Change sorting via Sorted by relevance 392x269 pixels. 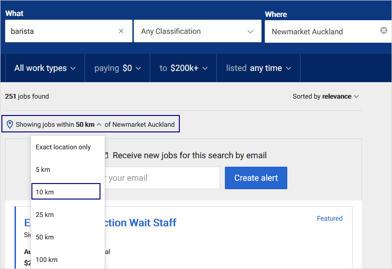coord(325,96)
